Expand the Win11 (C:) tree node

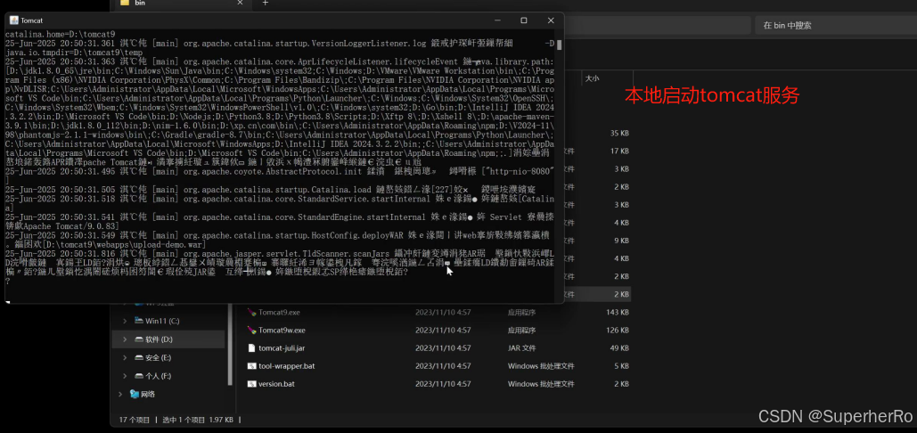(x=125, y=321)
